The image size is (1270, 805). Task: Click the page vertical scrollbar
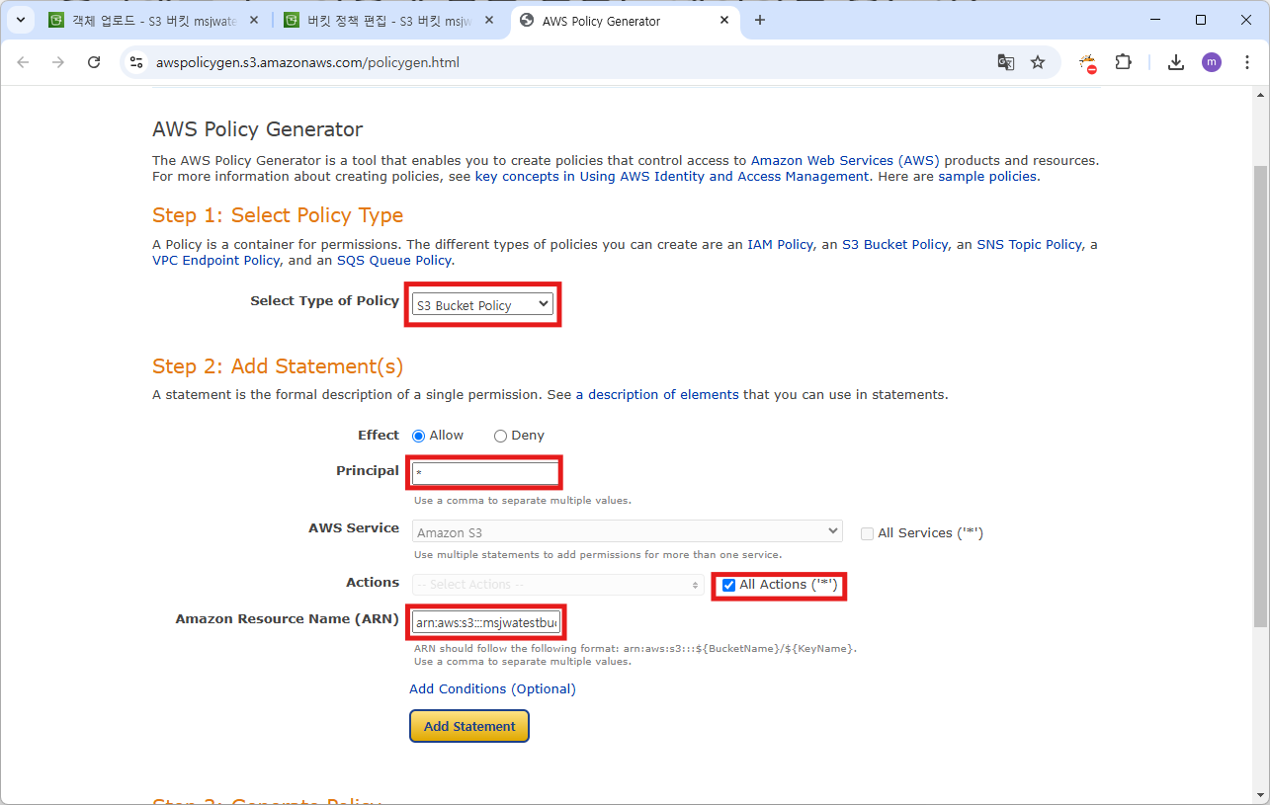1259,395
